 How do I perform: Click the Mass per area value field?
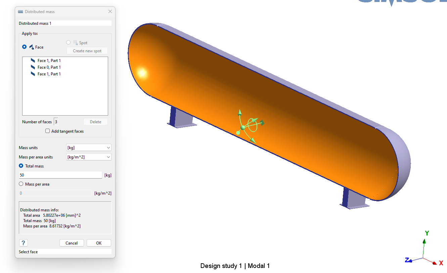click(55, 193)
